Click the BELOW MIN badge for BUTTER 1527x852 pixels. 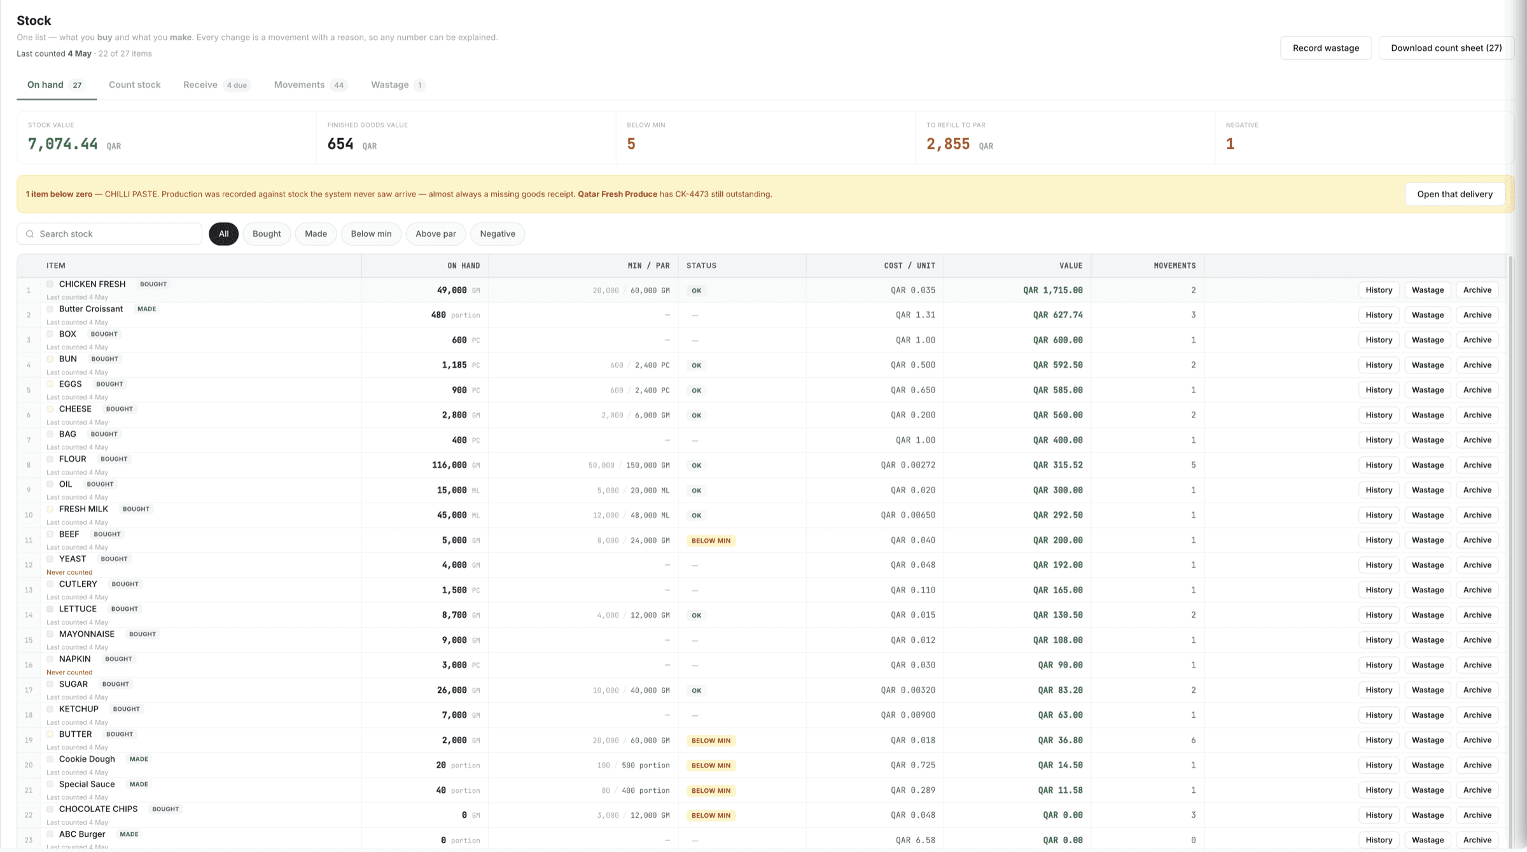(711, 741)
